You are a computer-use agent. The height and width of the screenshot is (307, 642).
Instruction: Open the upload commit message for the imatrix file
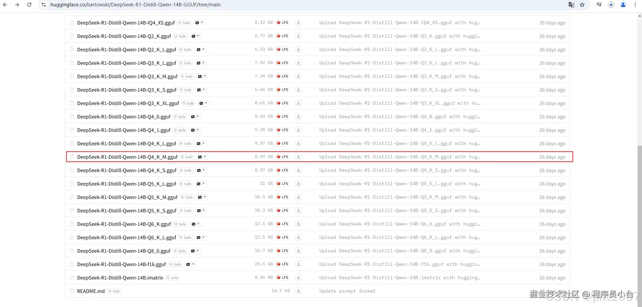(x=400, y=277)
